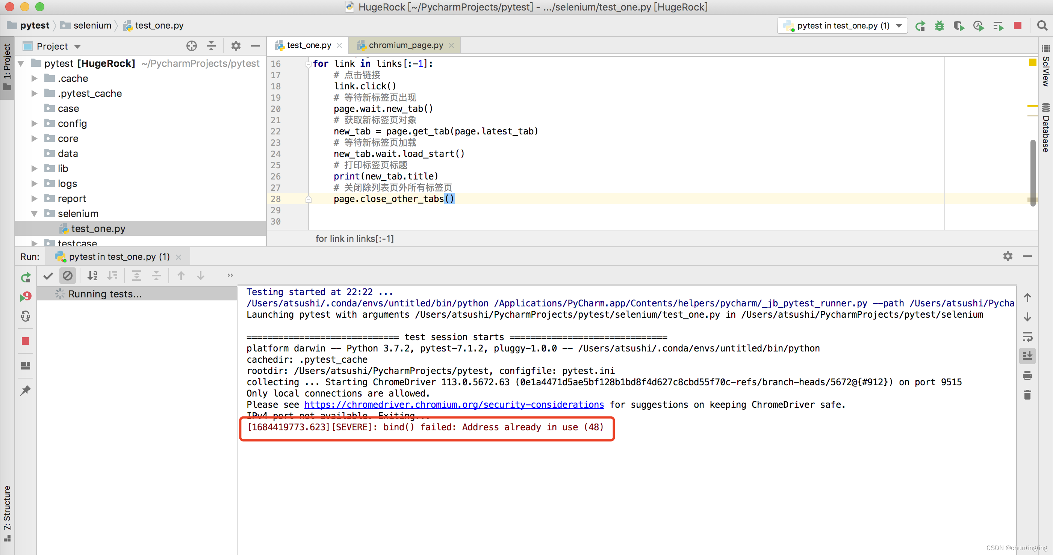Rerun the pytest configuration from top toolbar
Viewport: 1053px width, 555px height.
coord(920,26)
